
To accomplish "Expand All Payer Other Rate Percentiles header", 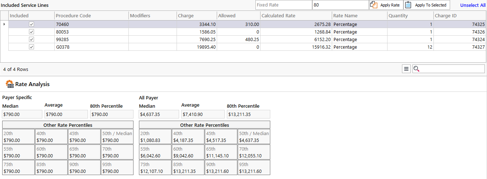I will [x=204, y=125].
